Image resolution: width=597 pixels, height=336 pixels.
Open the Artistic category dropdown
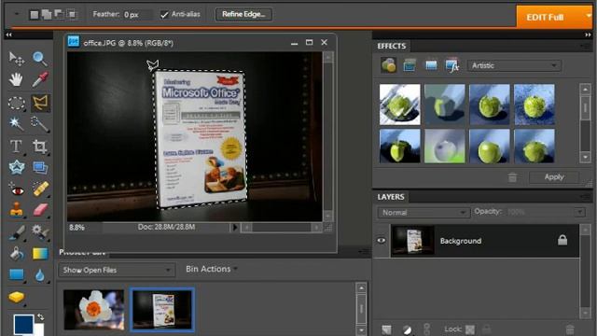[514, 65]
